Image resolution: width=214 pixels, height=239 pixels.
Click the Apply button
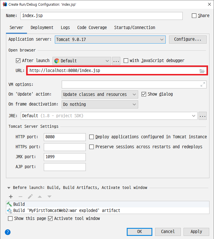(196, 232)
